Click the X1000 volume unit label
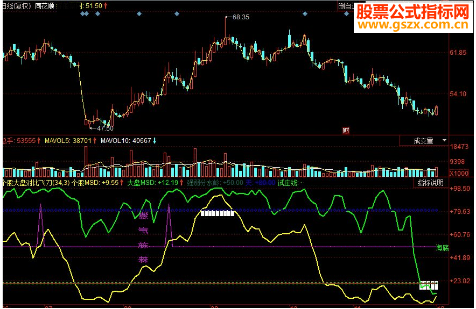Viewport: 476px width, 309px height. pyautogui.click(x=459, y=173)
